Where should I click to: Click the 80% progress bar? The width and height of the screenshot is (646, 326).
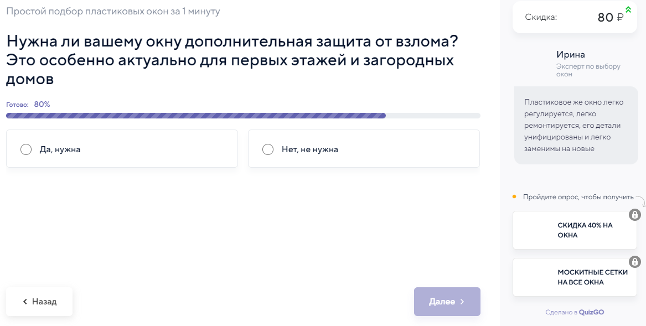[x=243, y=116]
